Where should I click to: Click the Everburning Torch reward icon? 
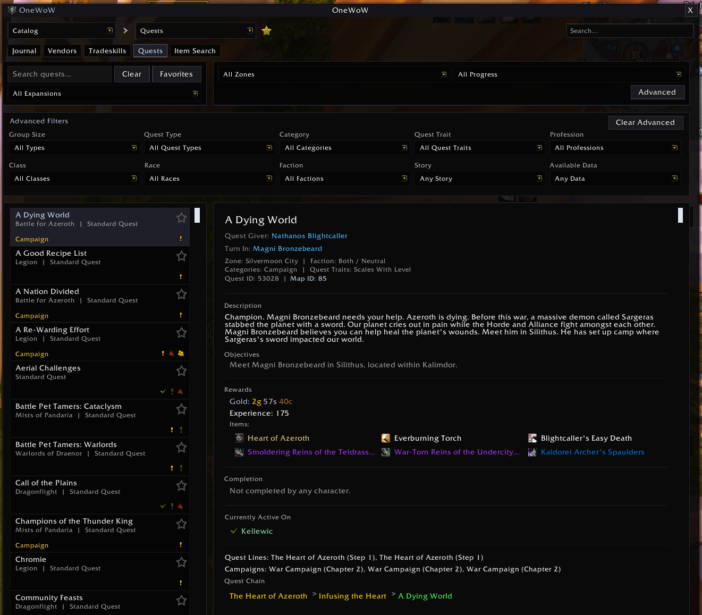coord(386,438)
